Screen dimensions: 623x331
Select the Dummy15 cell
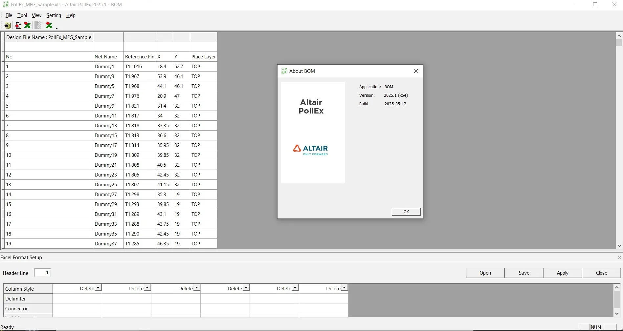108,135
